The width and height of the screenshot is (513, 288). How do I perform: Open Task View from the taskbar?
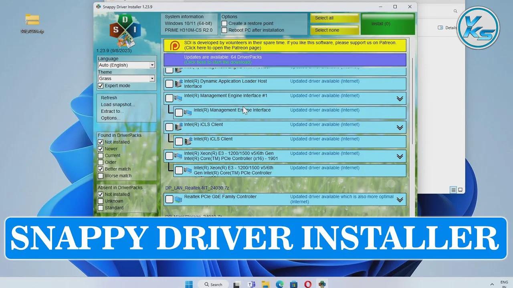click(x=237, y=284)
